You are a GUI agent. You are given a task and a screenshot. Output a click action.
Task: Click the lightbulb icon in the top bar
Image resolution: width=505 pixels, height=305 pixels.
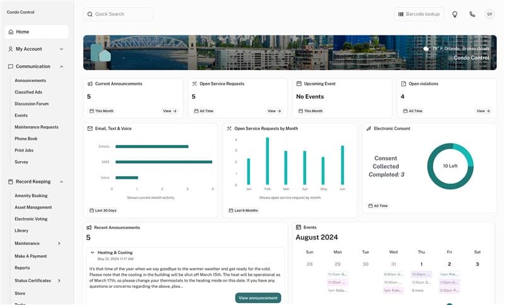click(454, 14)
